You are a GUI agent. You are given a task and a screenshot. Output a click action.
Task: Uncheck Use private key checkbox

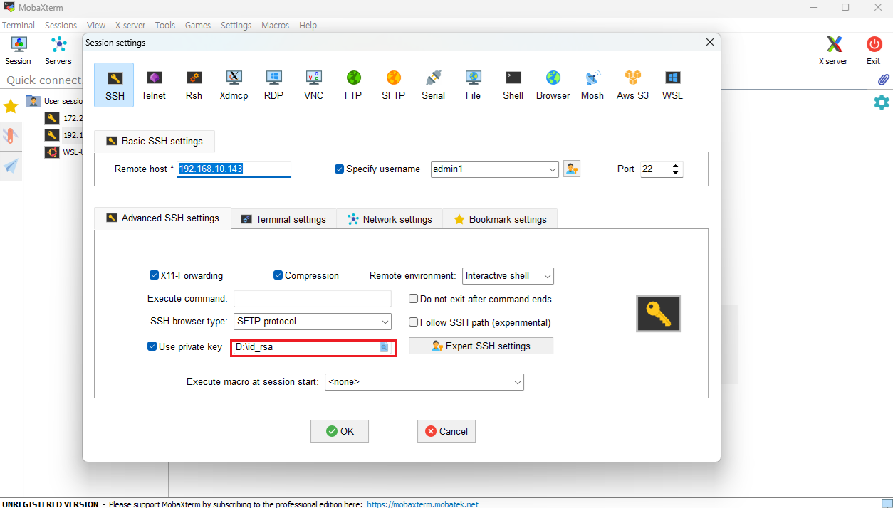coord(152,346)
